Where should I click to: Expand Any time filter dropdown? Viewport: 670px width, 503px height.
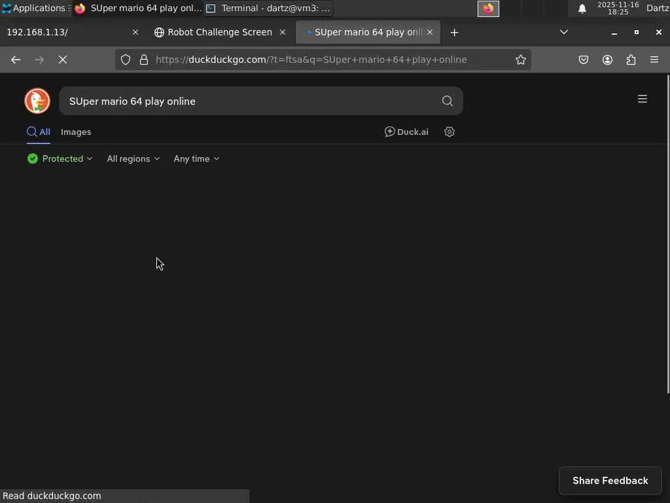(x=196, y=158)
